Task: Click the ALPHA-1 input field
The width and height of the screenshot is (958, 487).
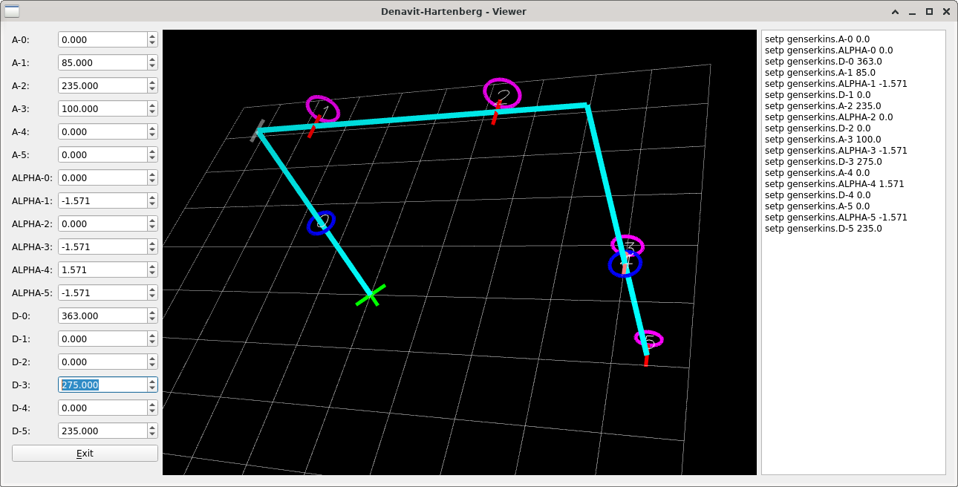Action: (x=102, y=200)
